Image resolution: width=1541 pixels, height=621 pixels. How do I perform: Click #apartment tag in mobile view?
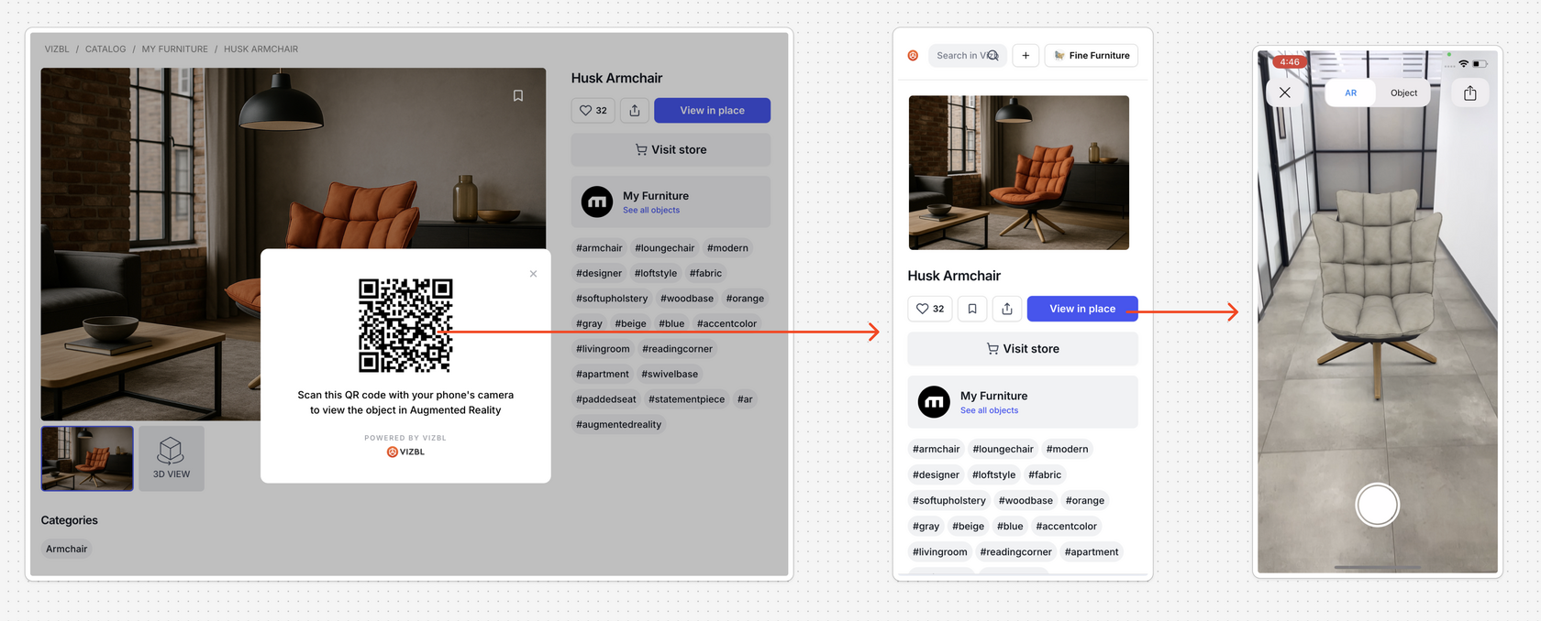point(1092,551)
